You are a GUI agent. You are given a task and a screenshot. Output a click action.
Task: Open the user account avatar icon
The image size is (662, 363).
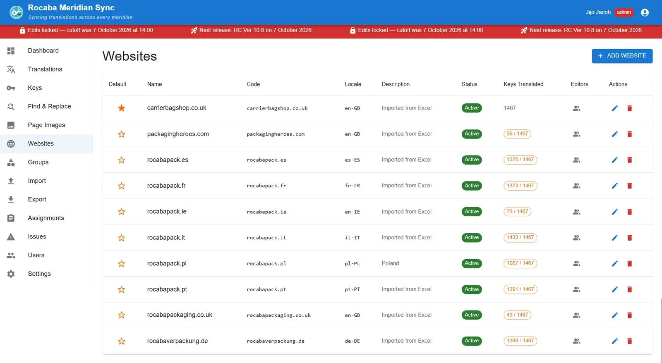coord(645,12)
